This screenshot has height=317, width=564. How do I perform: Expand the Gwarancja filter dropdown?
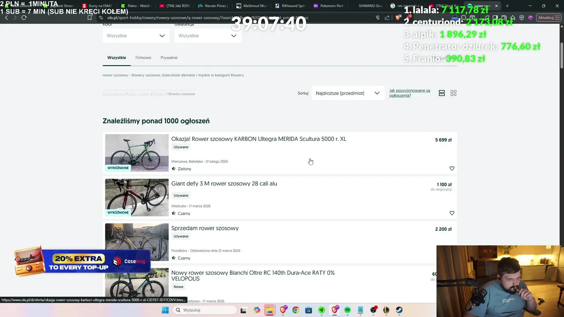(208, 36)
